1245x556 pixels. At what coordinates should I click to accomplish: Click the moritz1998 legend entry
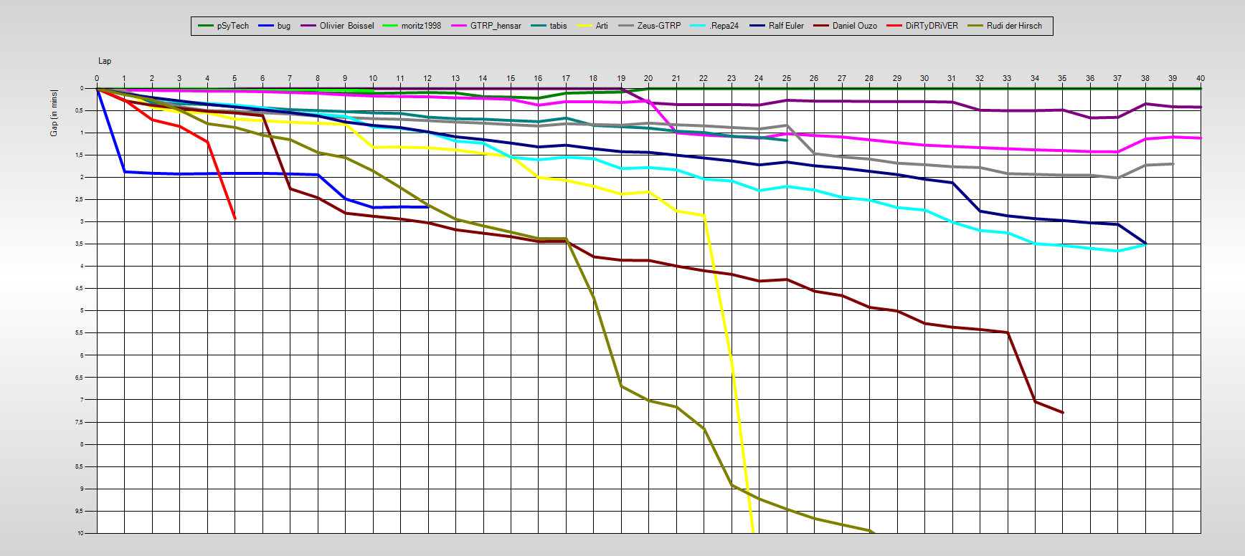point(421,26)
